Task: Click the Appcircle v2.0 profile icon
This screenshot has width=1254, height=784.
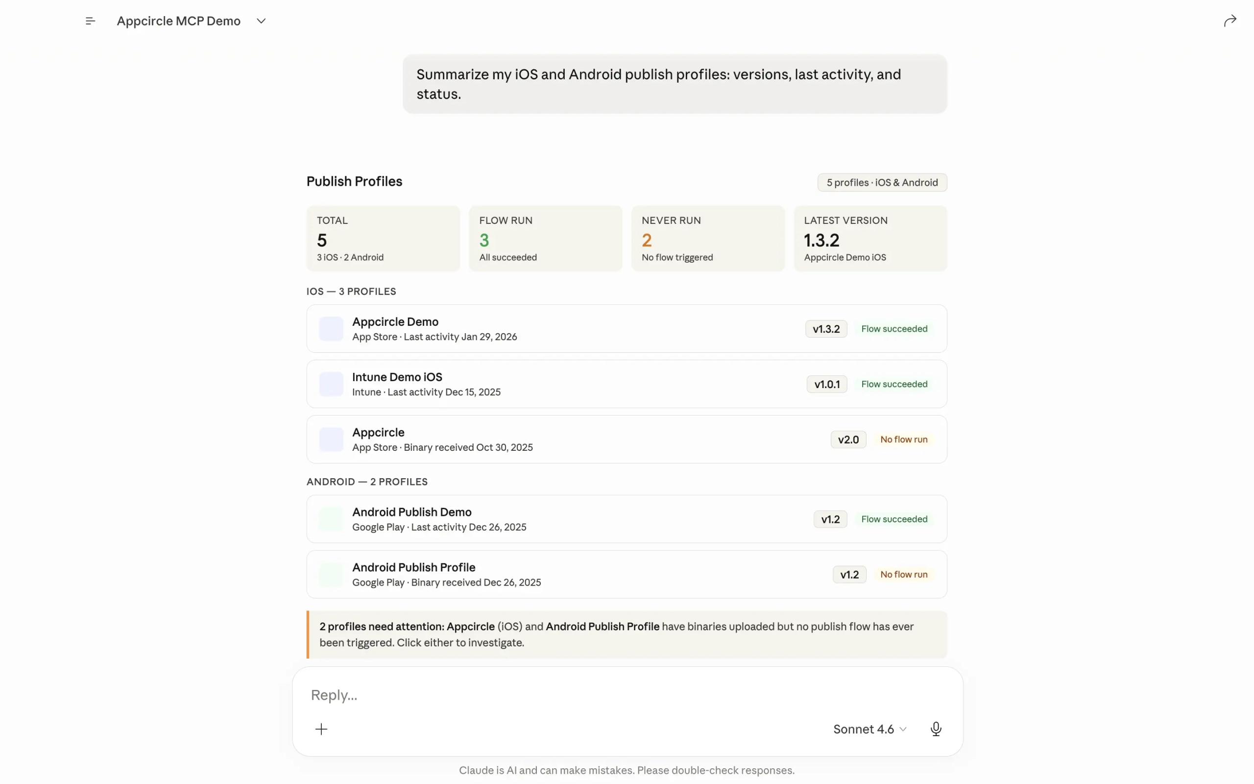Action: tap(331, 440)
